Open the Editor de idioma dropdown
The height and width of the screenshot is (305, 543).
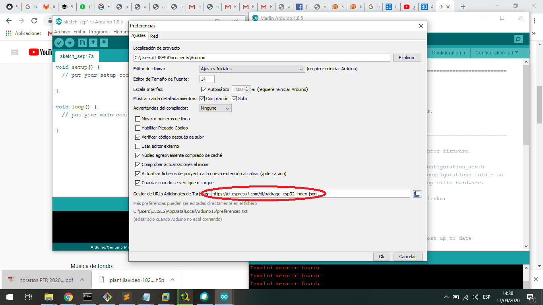252,69
